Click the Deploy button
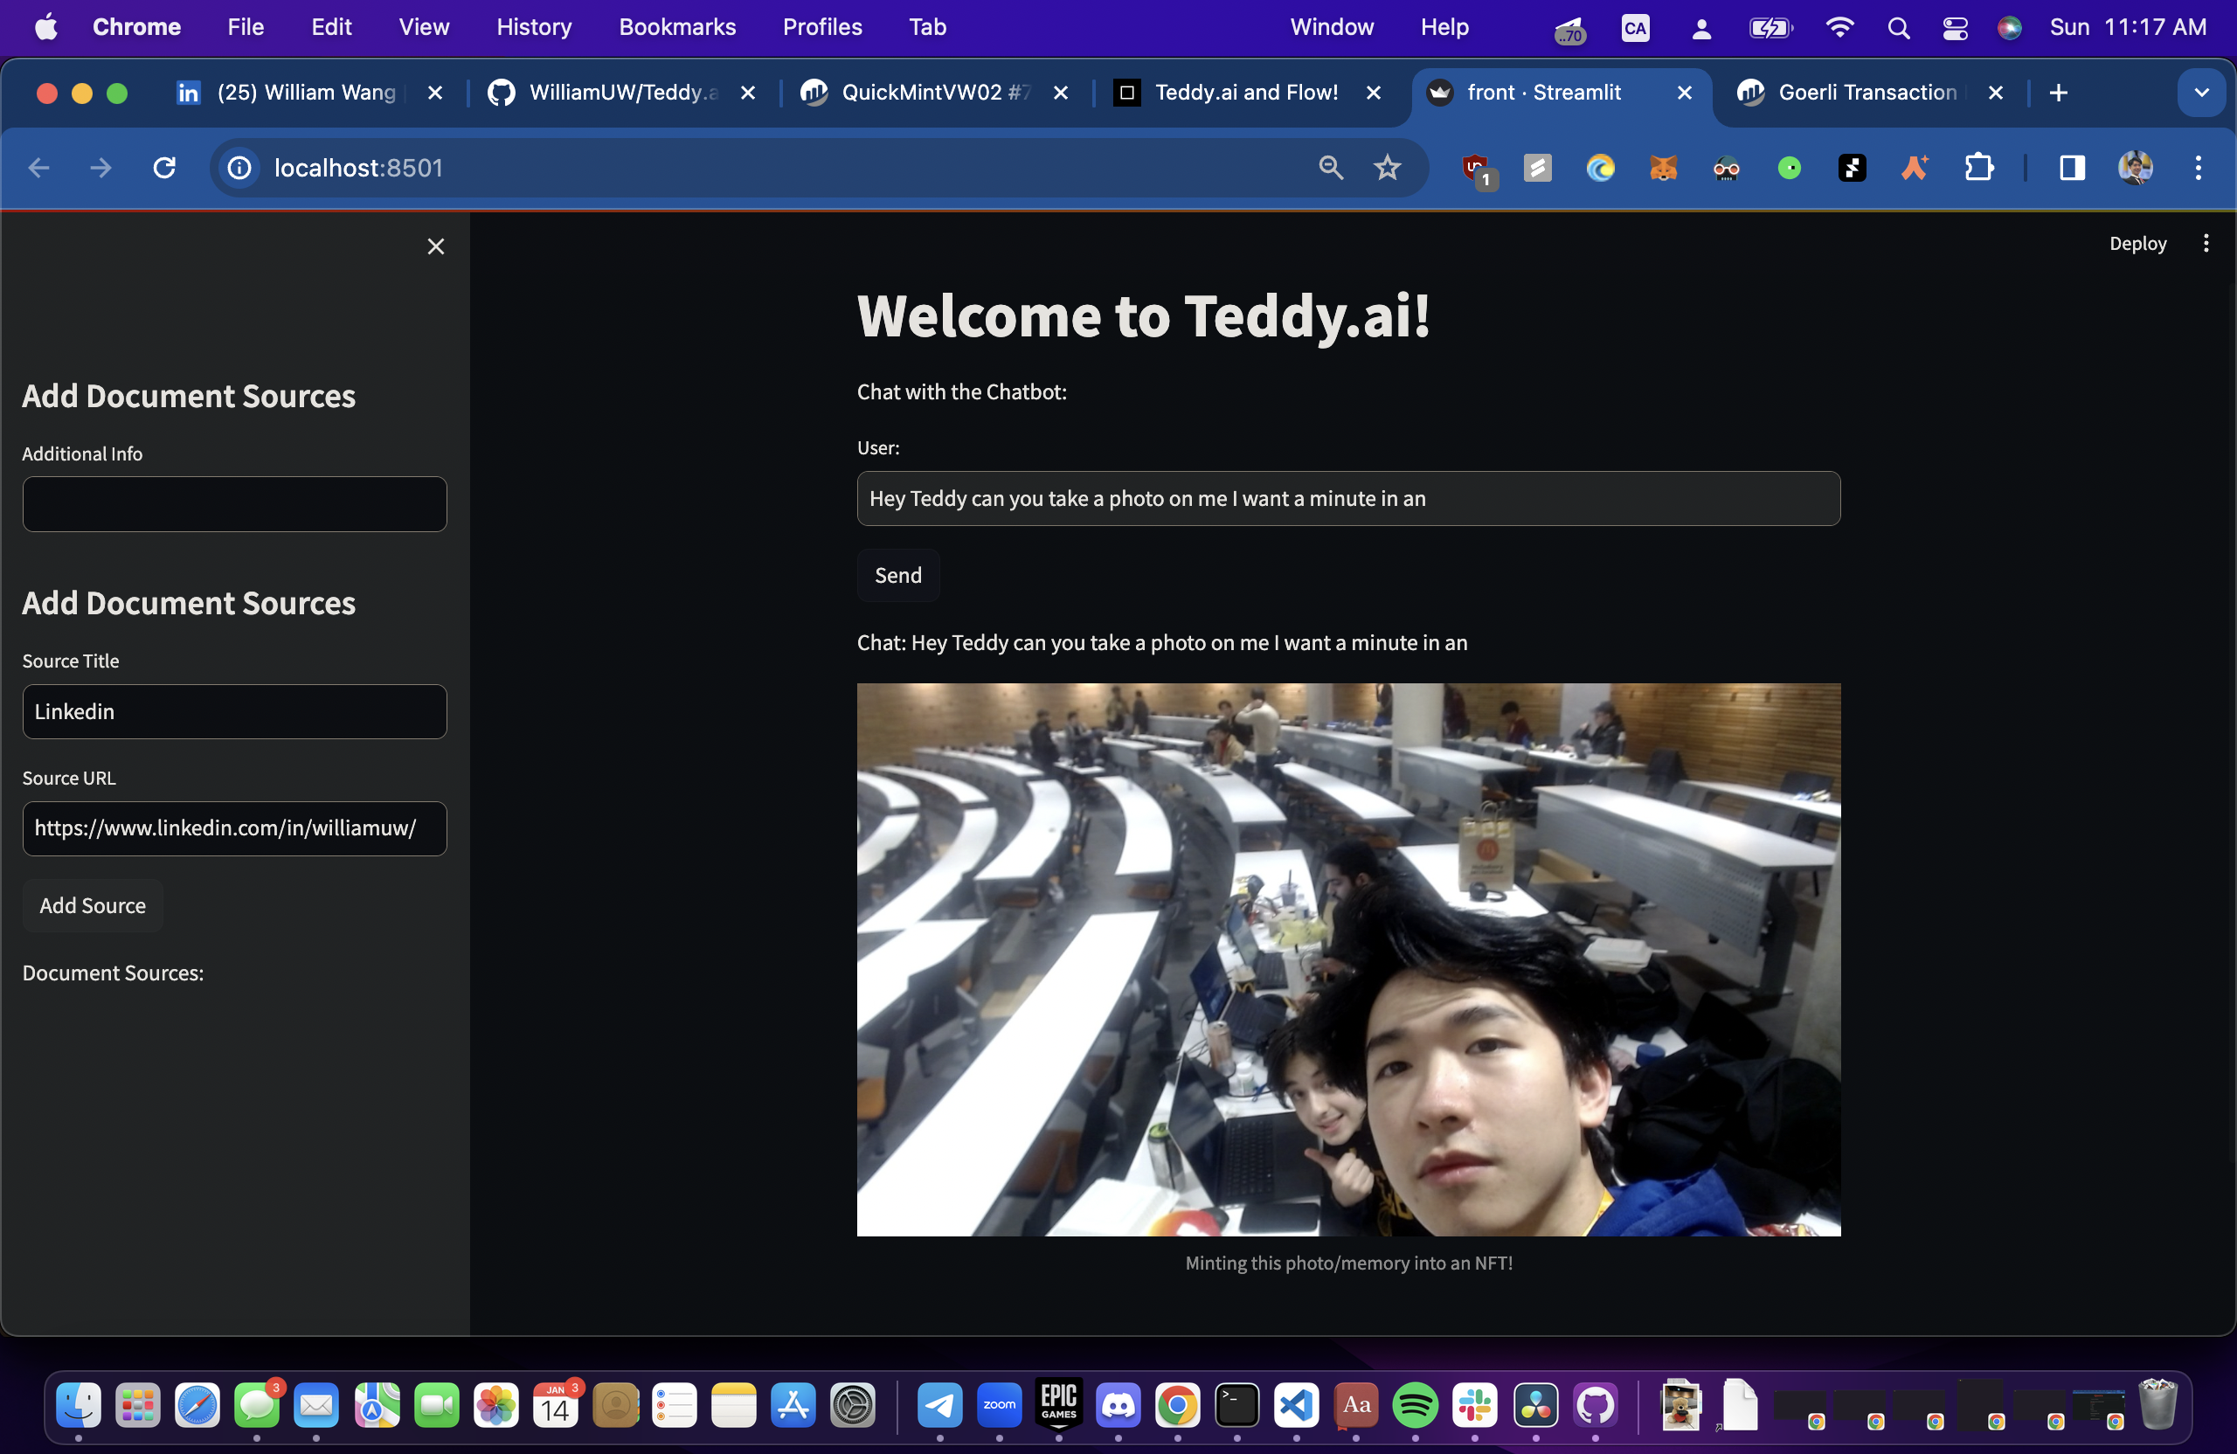Image resolution: width=2237 pixels, height=1454 pixels. (2137, 244)
